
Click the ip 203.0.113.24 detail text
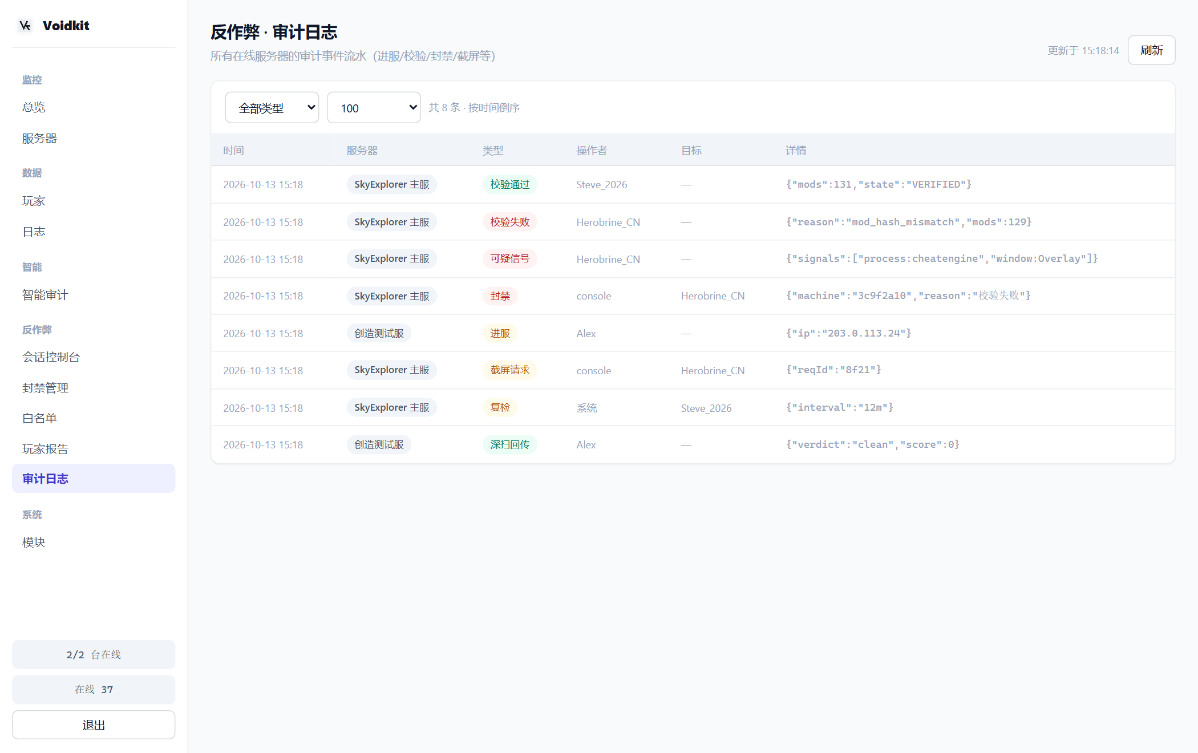848,333
